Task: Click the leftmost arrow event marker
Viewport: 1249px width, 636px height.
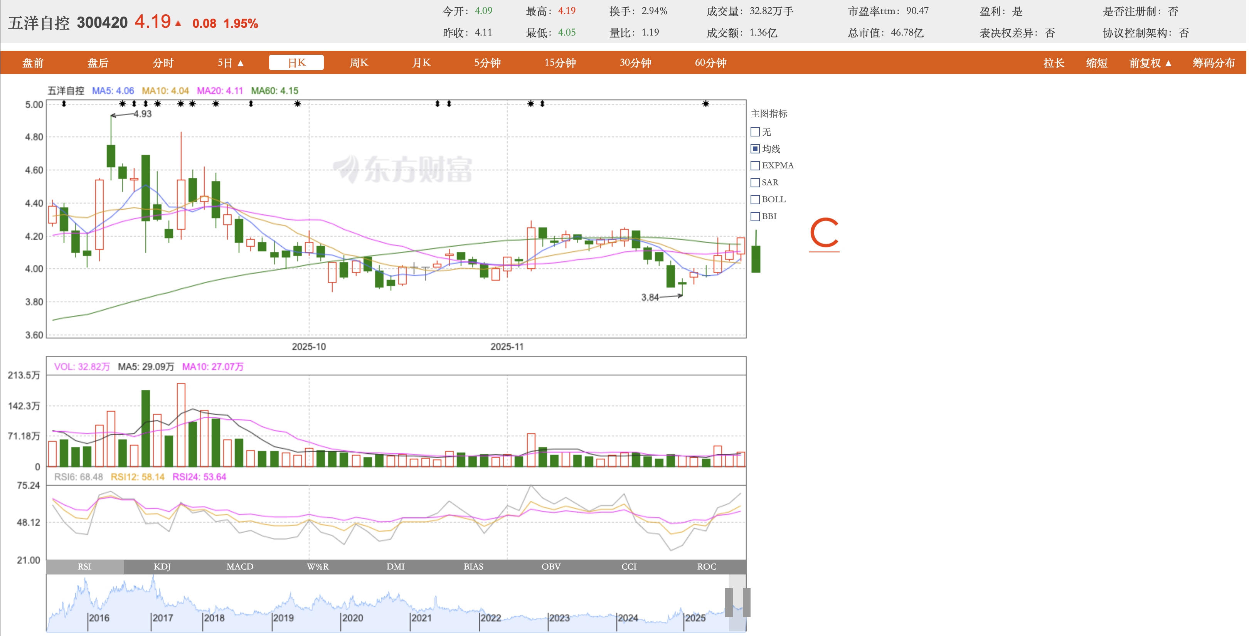Action: [x=64, y=104]
